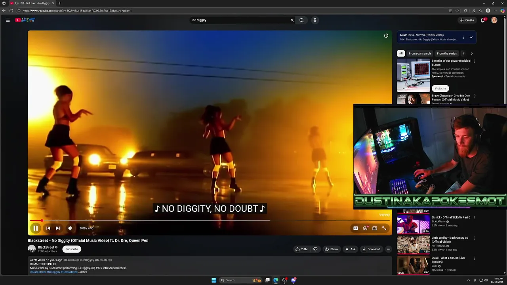Show hidden system tray icons
The height and width of the screenshot is (285, 507).
(469, 280)
